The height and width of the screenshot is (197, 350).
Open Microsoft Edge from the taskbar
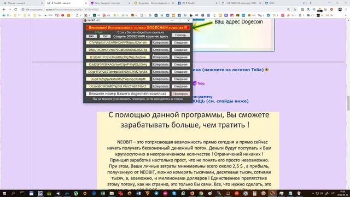click(94, 193)
